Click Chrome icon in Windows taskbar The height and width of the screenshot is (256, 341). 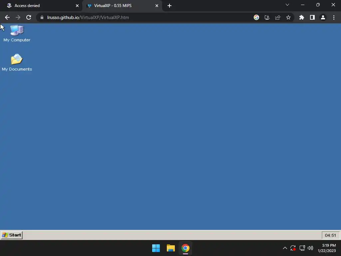click(185, 248)
